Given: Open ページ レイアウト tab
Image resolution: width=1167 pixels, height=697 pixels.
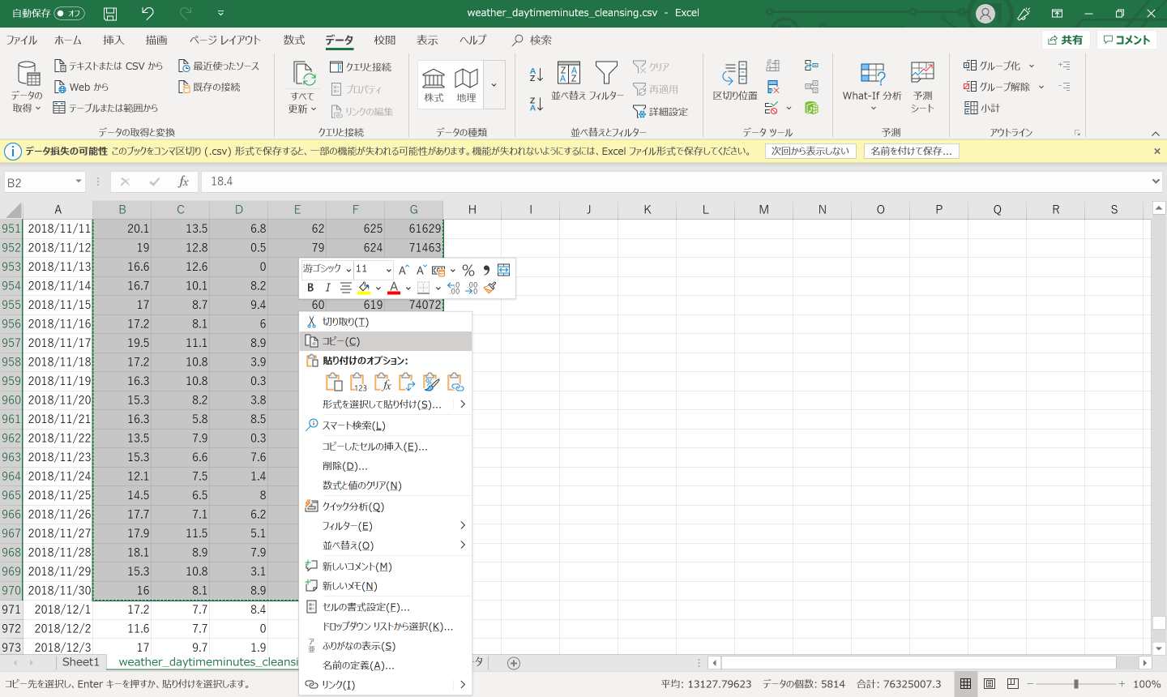Looking at the screenshot, I should click(224, 40).
